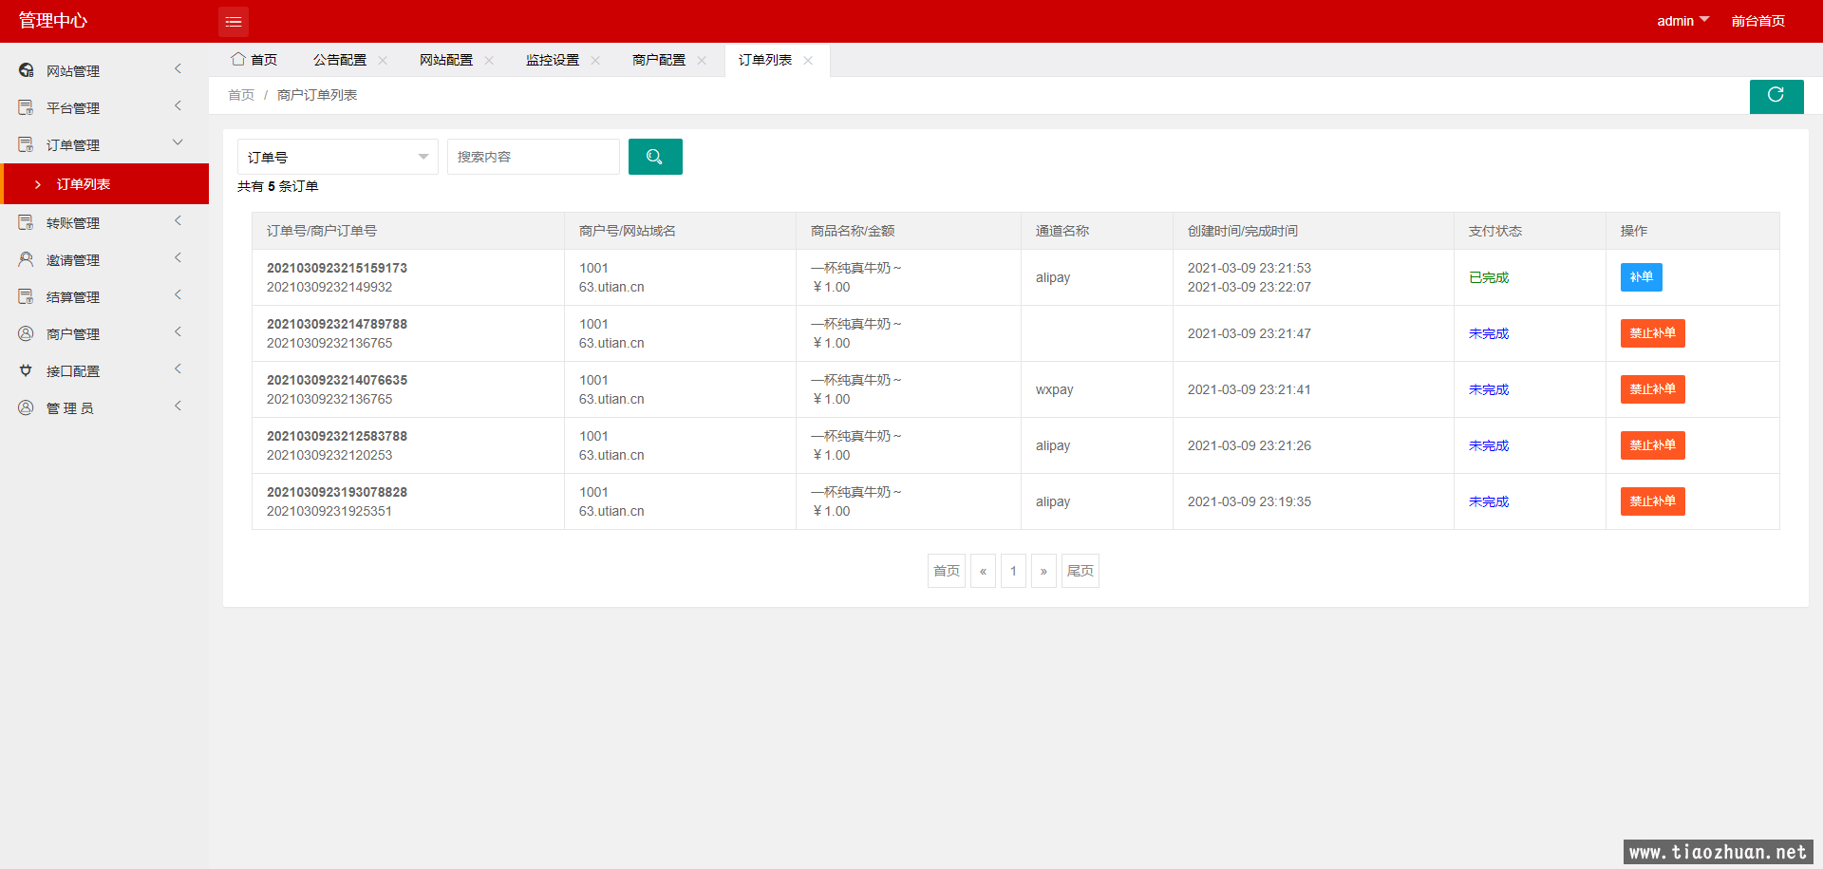Open the 订单号 search type dropdown
This screenshot has height=869, width=1823.
(338, 157)
